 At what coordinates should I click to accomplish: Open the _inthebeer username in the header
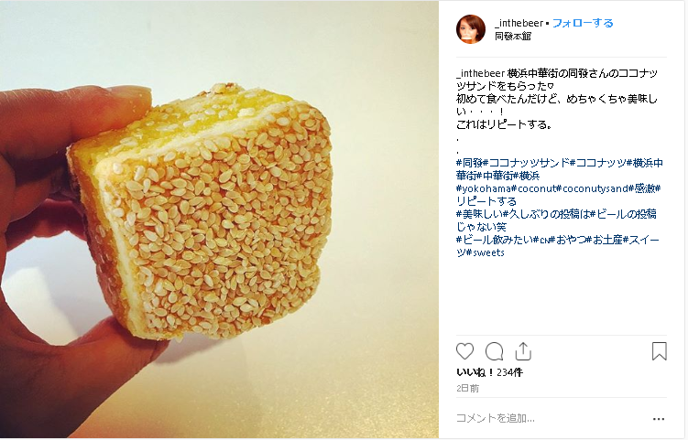[x=519, y=23]
